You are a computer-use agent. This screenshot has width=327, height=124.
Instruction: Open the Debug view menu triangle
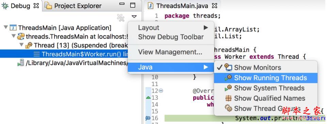(134, 17)
